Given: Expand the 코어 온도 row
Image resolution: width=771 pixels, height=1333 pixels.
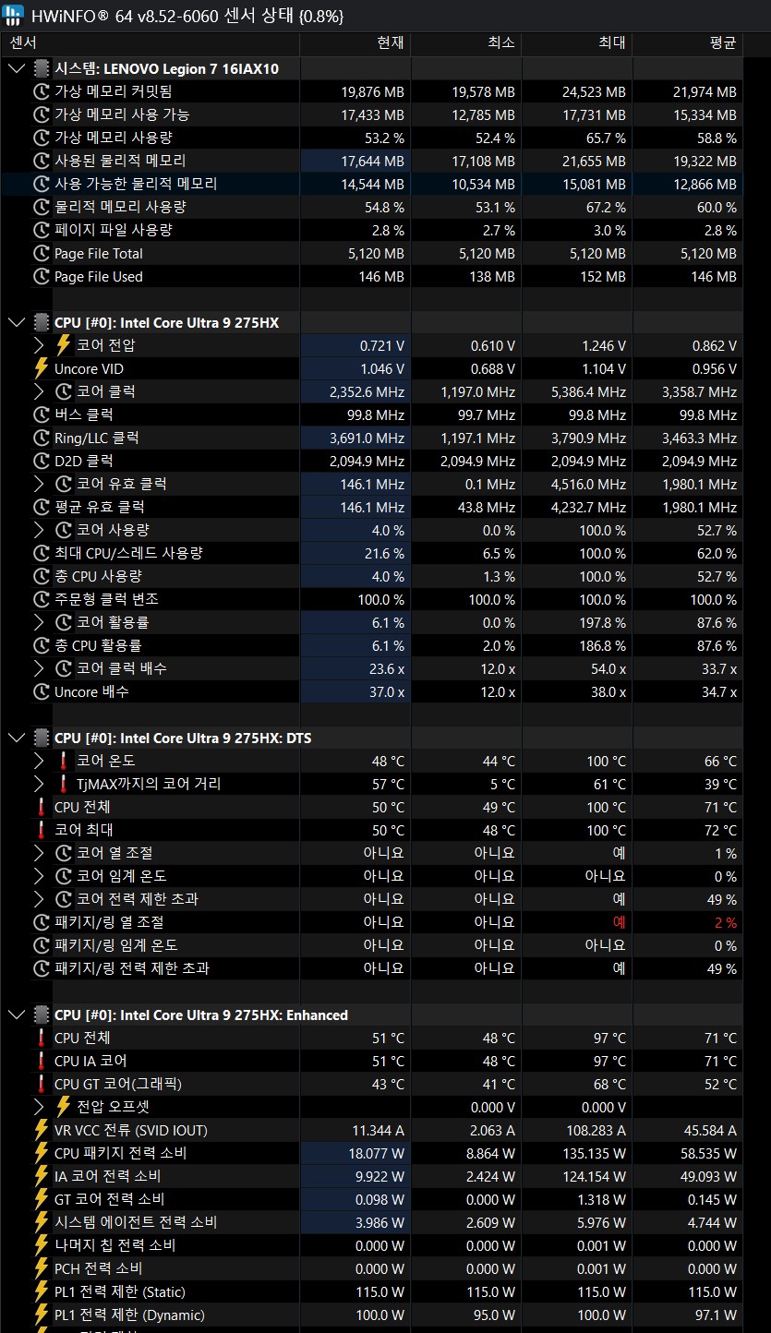Looking at the screenshot, I should click(x=39, y=761).
